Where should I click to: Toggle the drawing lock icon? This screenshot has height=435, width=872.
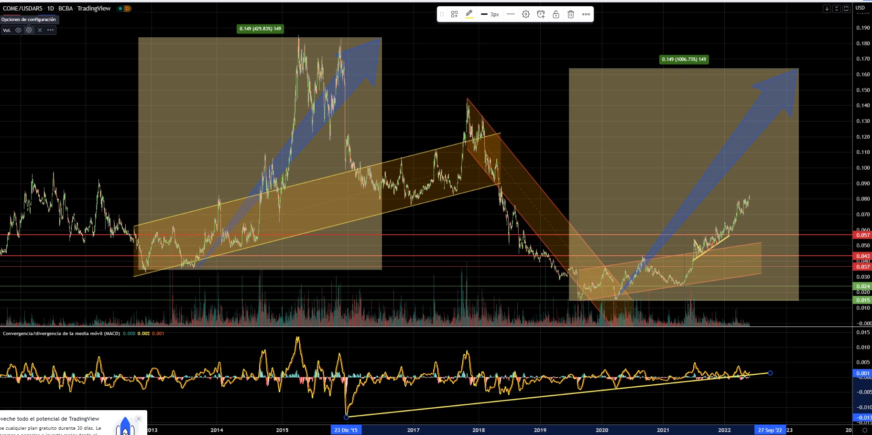point(556,14)
